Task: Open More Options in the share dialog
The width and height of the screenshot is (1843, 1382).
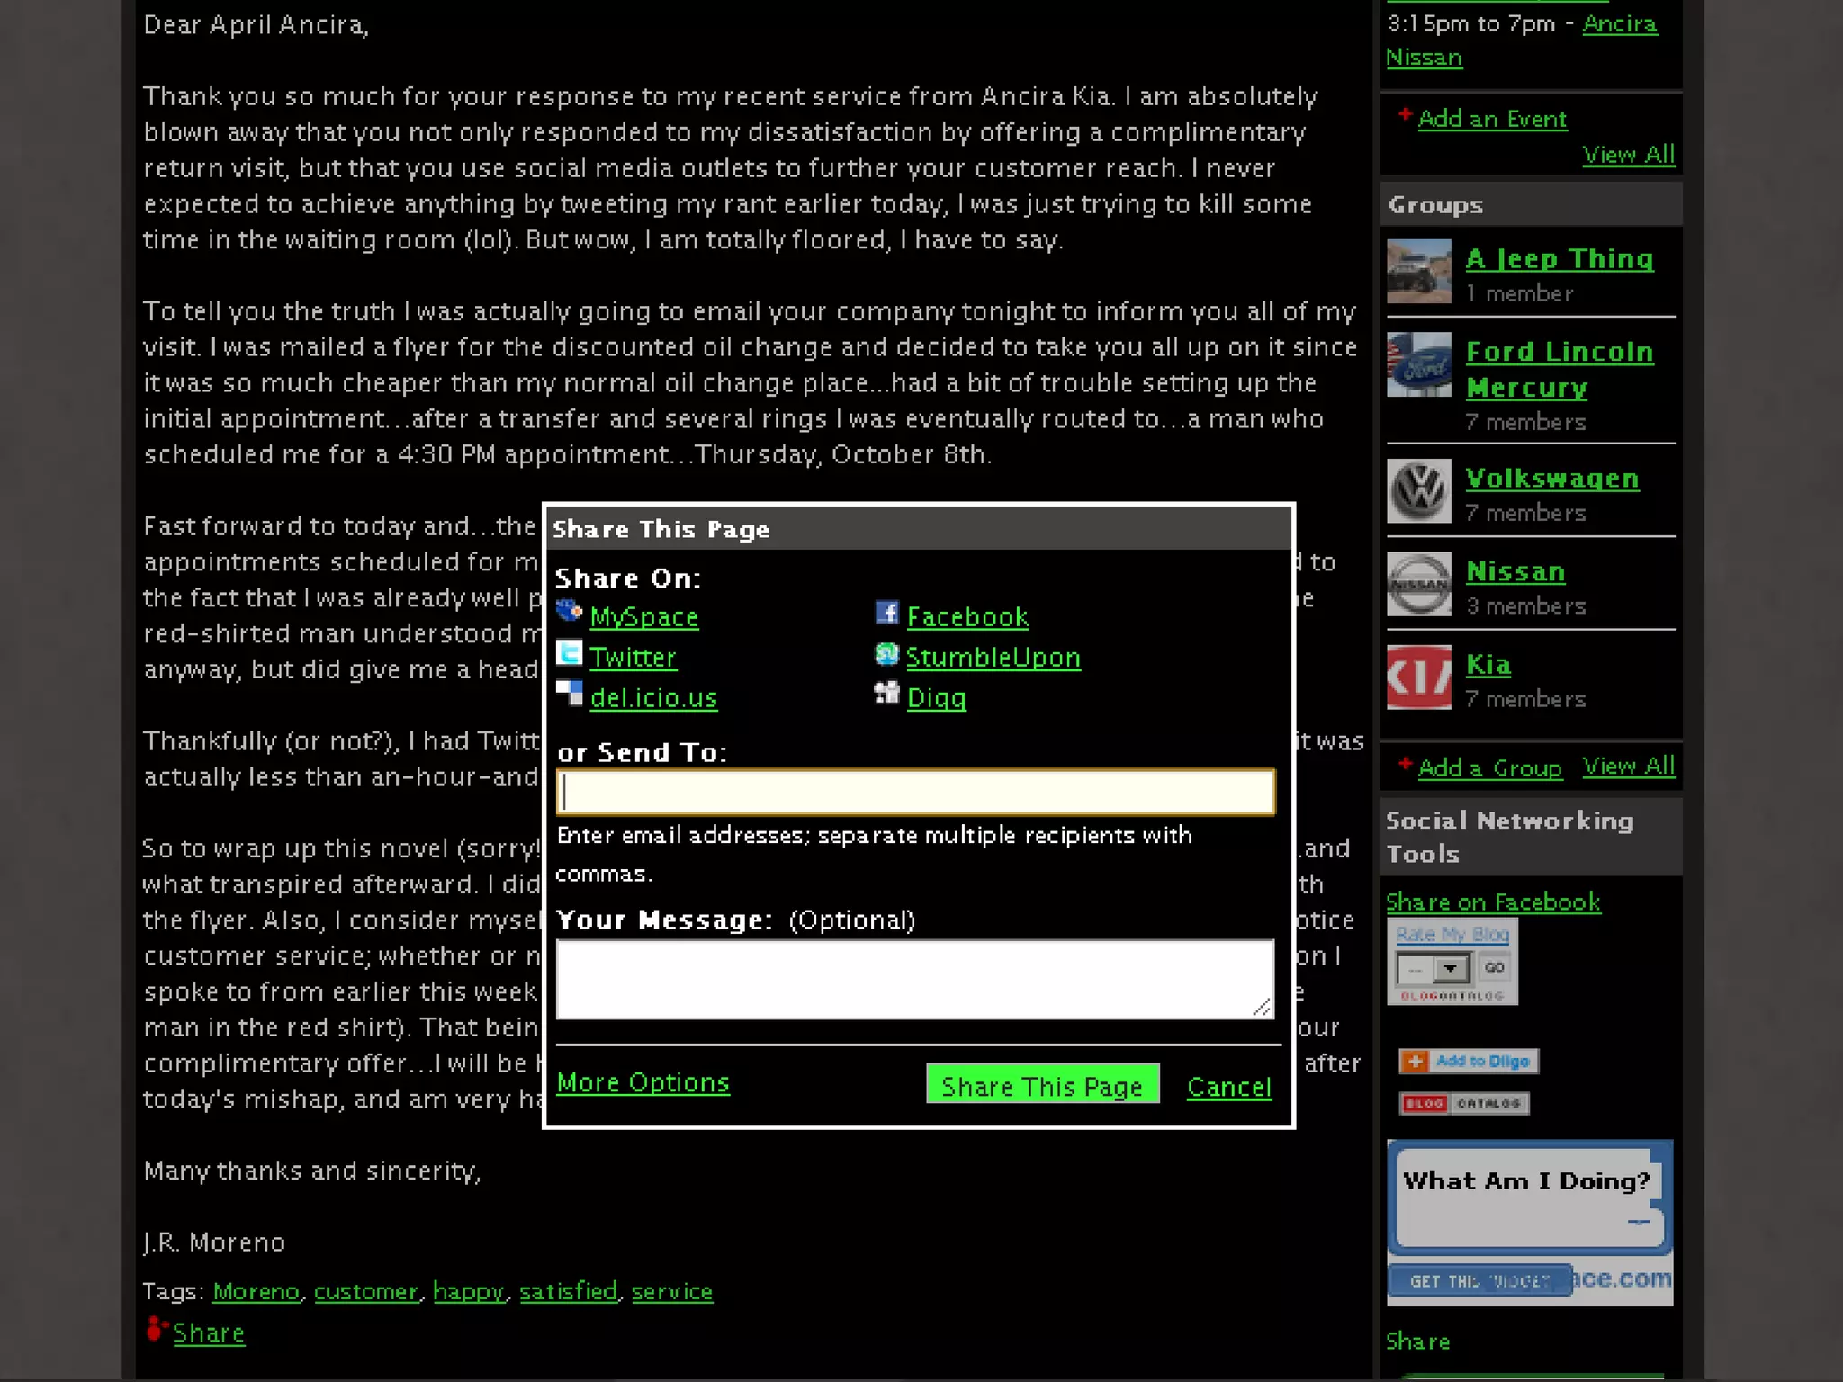Action: (x=643, y=1082)
